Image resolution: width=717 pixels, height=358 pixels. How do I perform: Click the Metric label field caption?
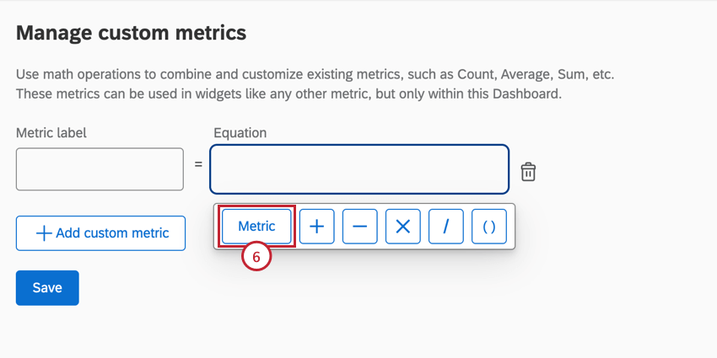[51, 132]
